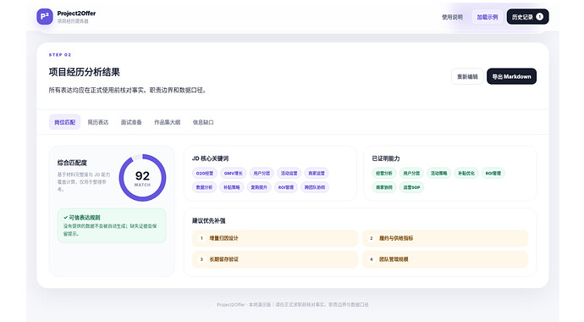The height and width of the screenshot is (322, 584).
Task: Click the 商家运营 keyword tag
Action: point(317,173)
